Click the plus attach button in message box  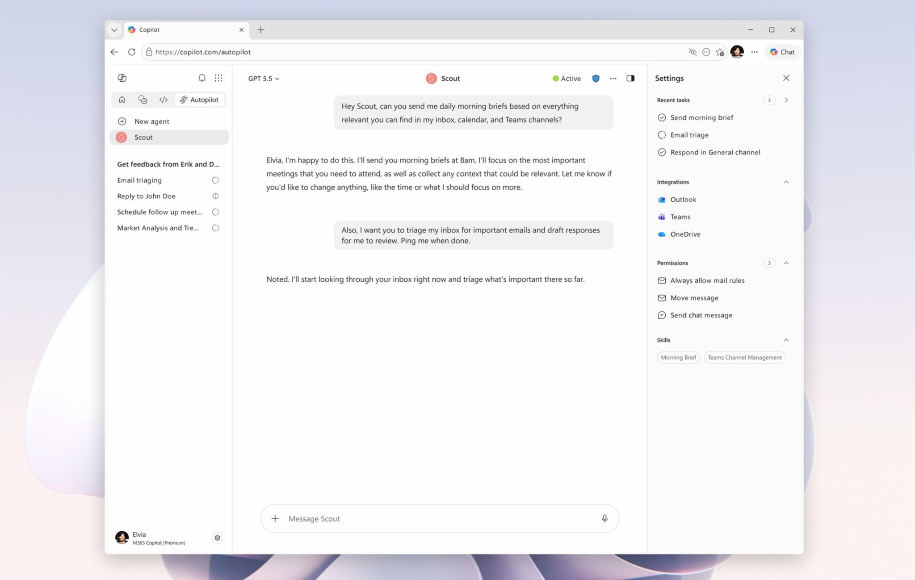pos(275,519)
